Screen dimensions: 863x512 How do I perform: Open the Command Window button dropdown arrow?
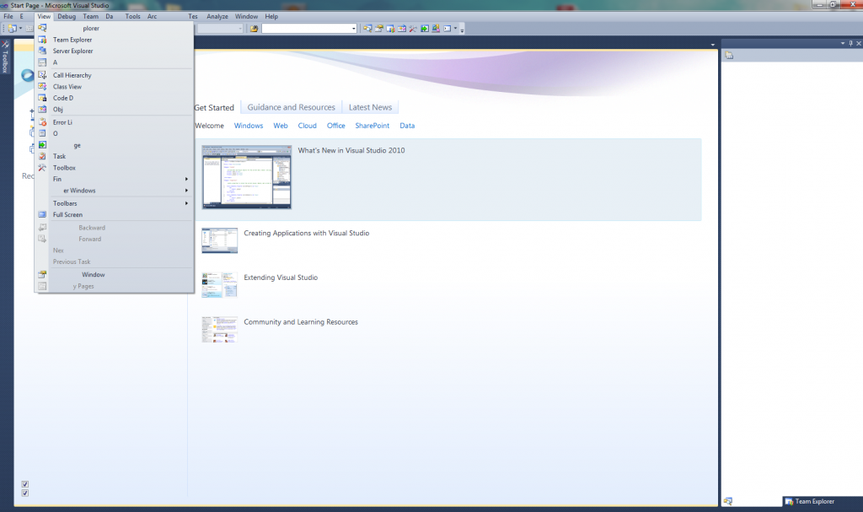455,29
